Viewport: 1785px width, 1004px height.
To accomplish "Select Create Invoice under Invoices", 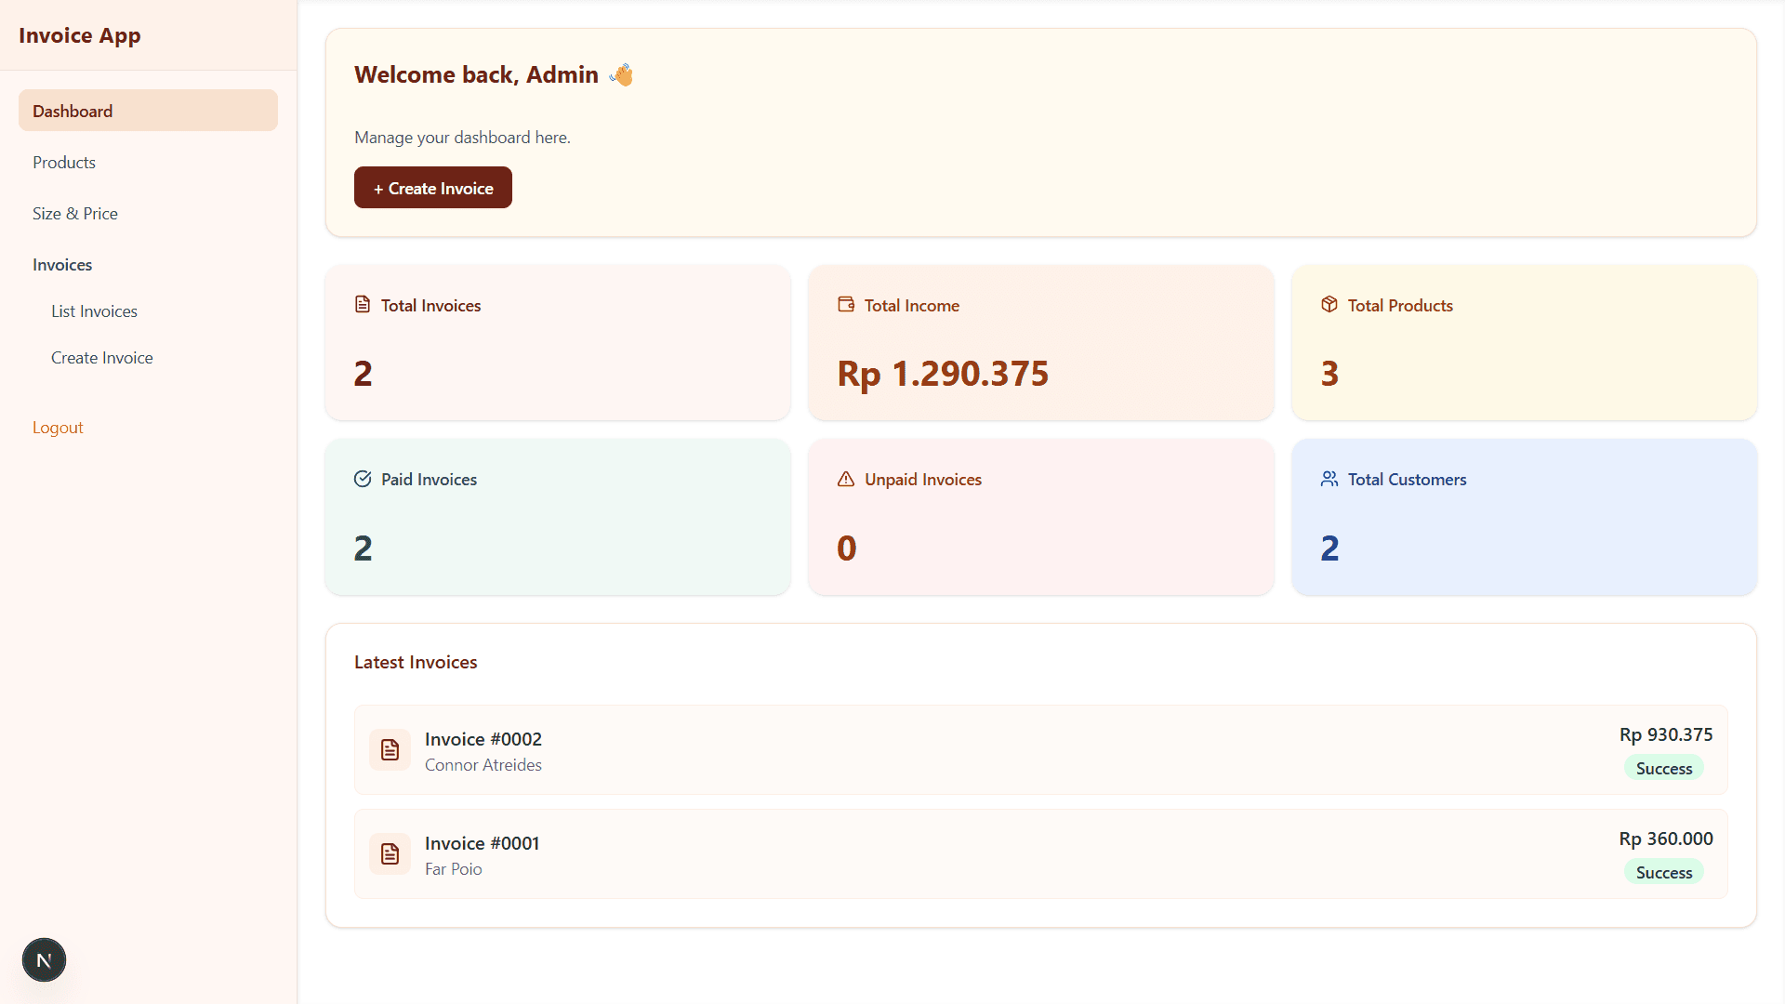I will 101,357.
